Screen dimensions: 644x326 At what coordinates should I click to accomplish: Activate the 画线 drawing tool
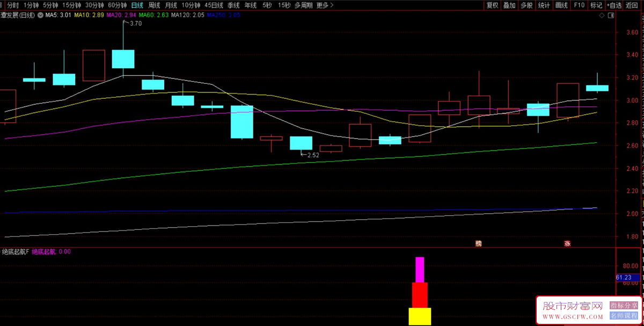tap(561, 5)
